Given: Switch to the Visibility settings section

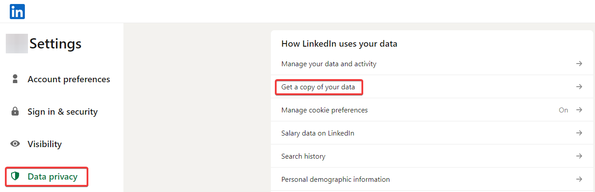Looking at the screenshot, I should 44,144.
